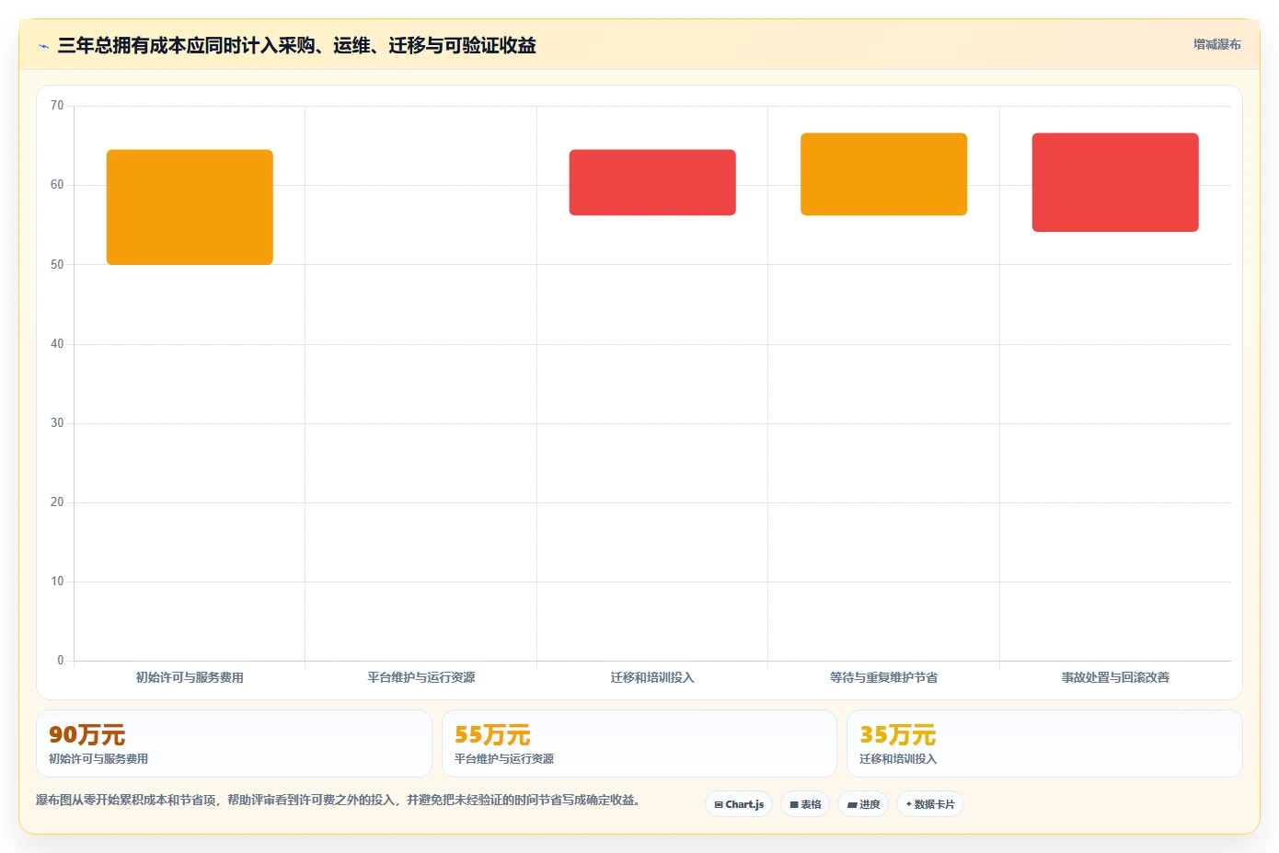Select the 表格 chip
This screenshot has width=1279, height=853.
click(x=805, y=804)
